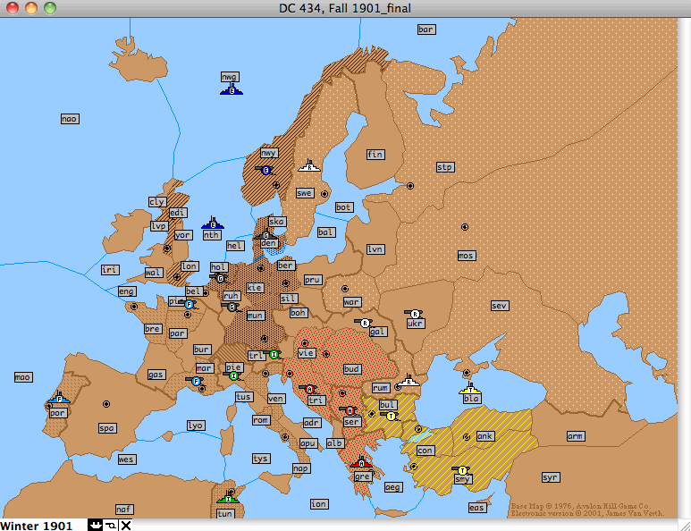This screenshot has width=691, height=531.
Task: Select the German army in Ruhr
Action: click(x=232, y=307)
